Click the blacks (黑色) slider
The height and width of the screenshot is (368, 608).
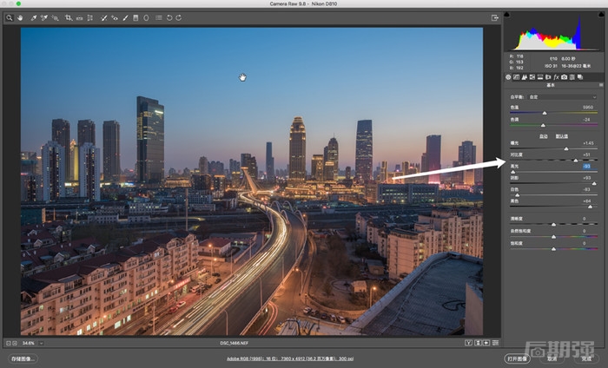tap(553, 207)
